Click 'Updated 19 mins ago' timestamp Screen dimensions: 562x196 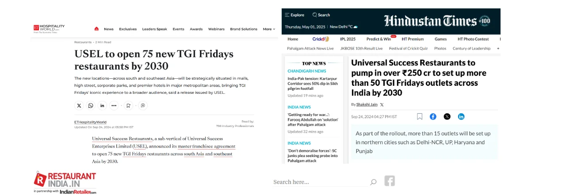pos(306,96)
